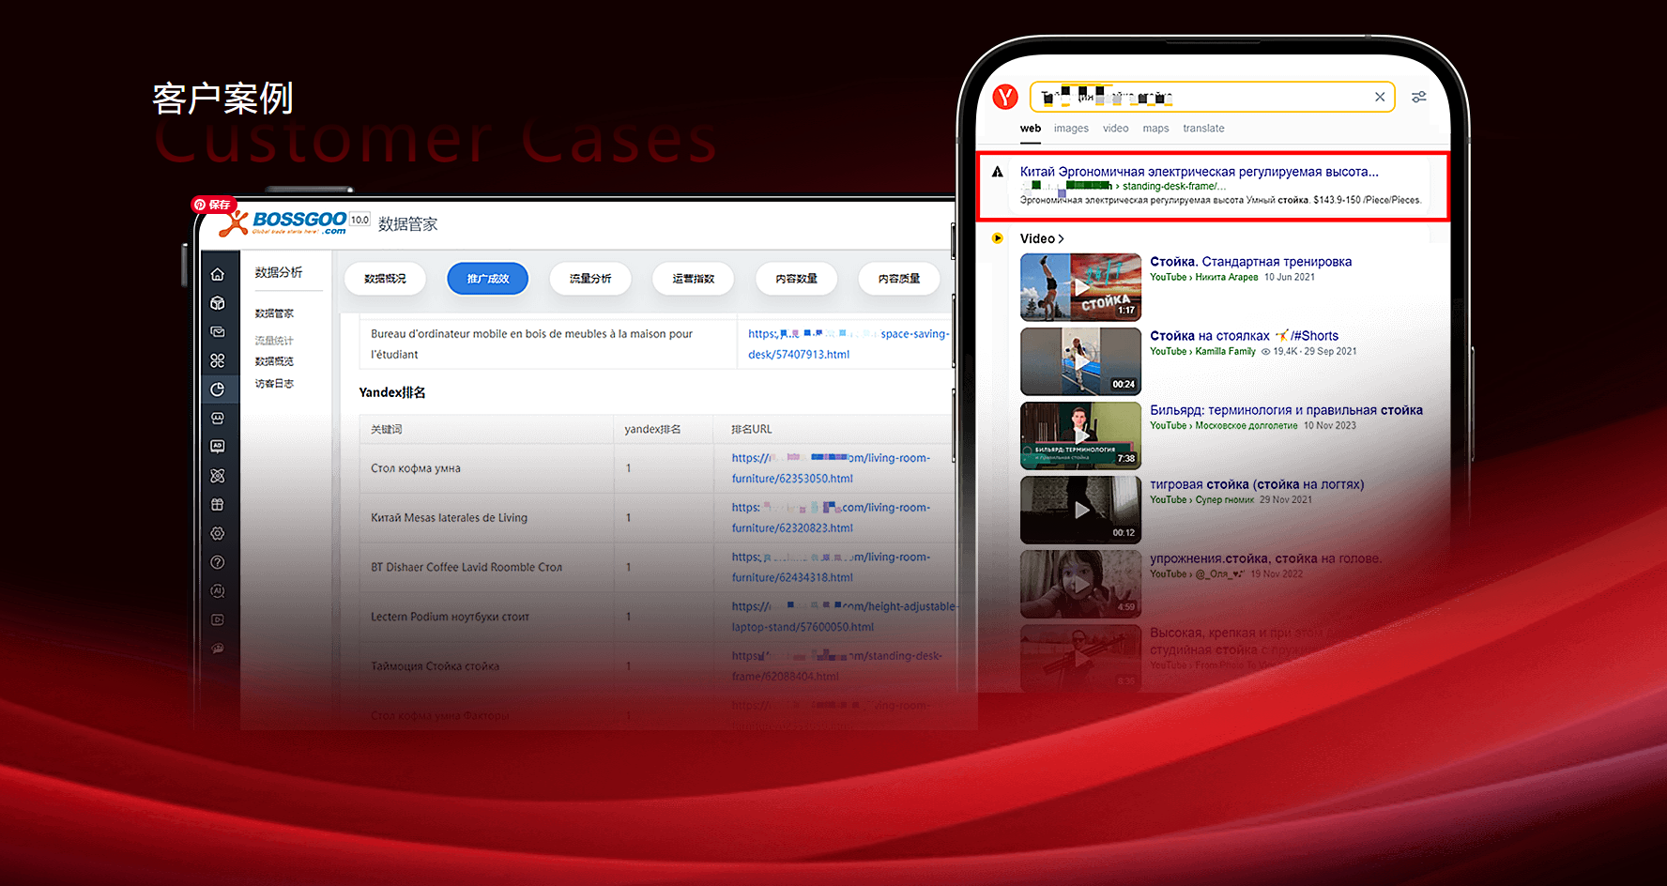This screenshot has height=886, width=1667.
Task: Select the pie chart analytics sidebar icon
Action: tap(218, 390)
